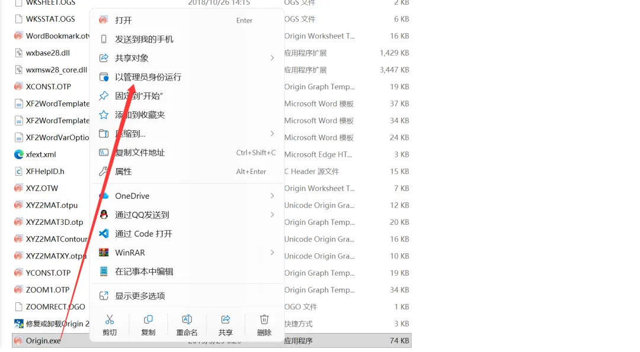This screenshot has width=640, height=352.
Task: Select the xfext.xml file
Action: click(41, 155)
